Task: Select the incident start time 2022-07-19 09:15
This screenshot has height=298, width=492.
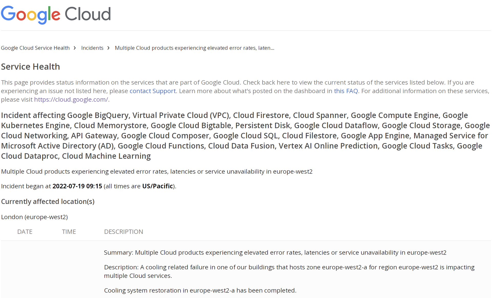Action: click(77, 186)
